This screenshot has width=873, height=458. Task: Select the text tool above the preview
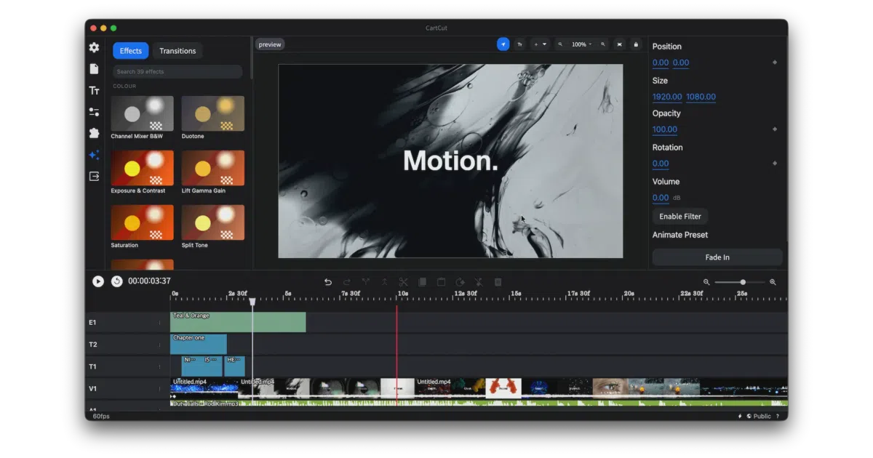[x=519, y=44]
